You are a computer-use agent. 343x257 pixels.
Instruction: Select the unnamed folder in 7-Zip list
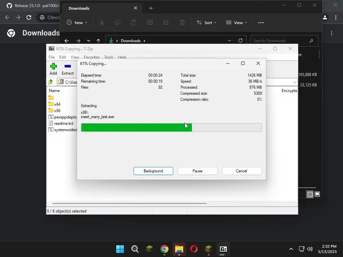tap(51, 97)
